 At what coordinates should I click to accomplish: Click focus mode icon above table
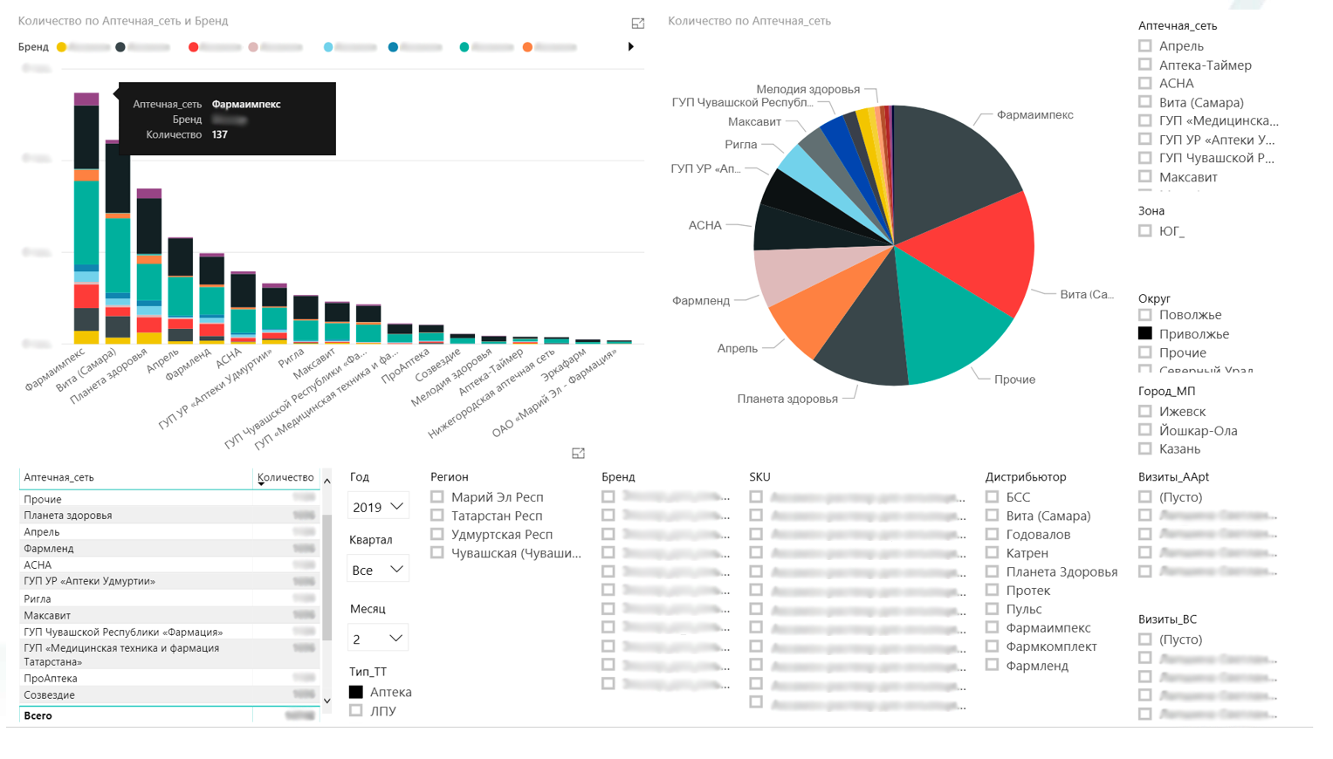(x=578, y=453)
